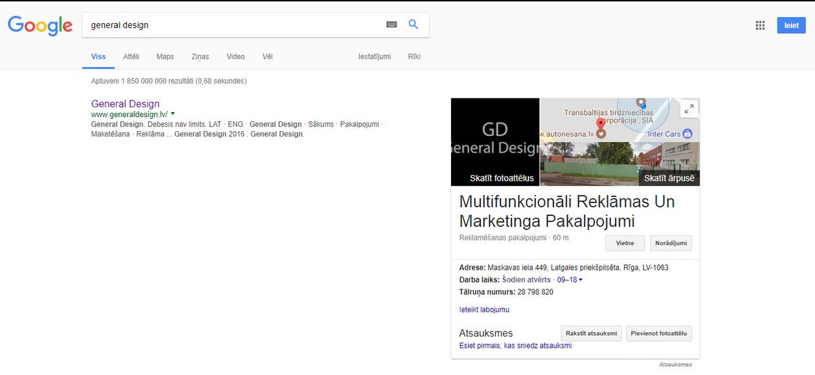Click the www.generaldesign.lv/ green URL

coord(129,114)
